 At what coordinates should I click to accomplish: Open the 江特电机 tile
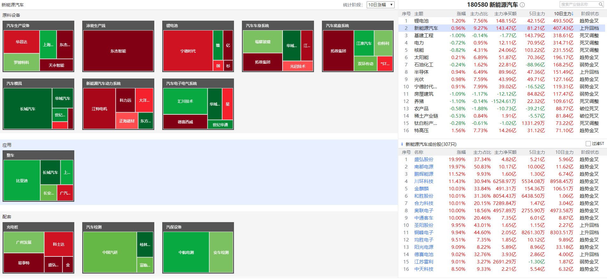tap(99, 109)
